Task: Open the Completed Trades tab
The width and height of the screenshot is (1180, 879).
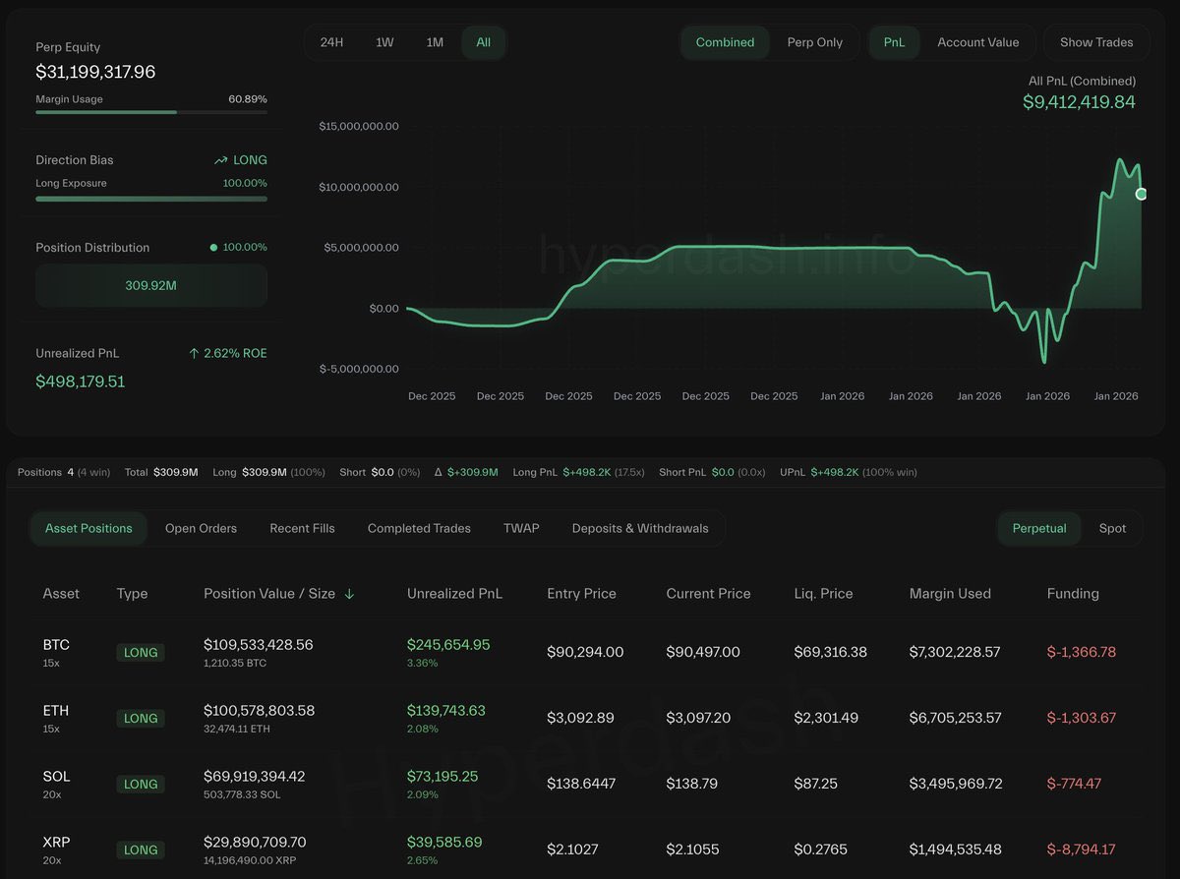Action: pyautogui.click(x=419, y=528)
